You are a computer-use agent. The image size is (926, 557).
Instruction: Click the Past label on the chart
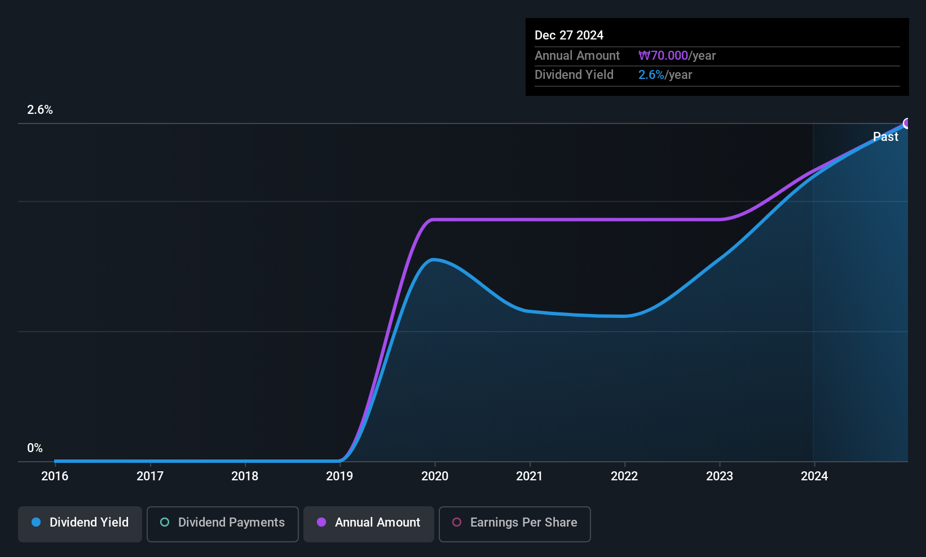click(x=885, y=137)
